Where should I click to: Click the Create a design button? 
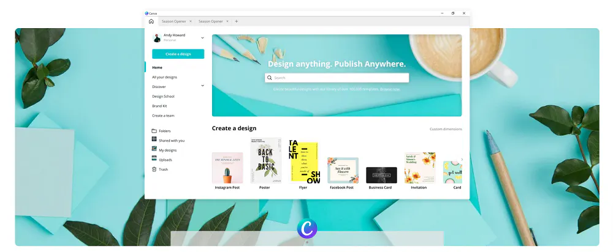pyautogui.click(x=178, y=54)
